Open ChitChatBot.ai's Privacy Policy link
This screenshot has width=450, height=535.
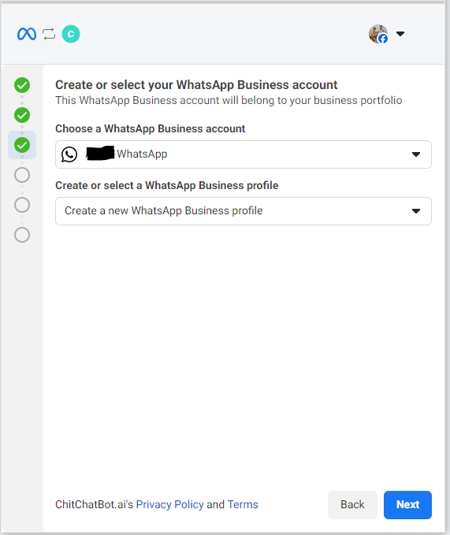click(170, 504)
